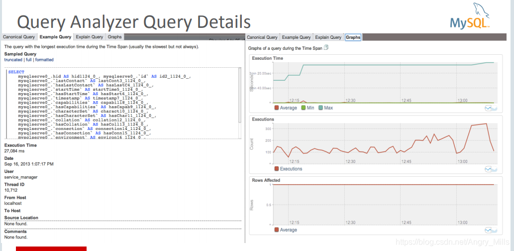Click the date Sep 16, 2013 1:07:17 PM
The image size is (514, 251).
(x=29, y=164)
